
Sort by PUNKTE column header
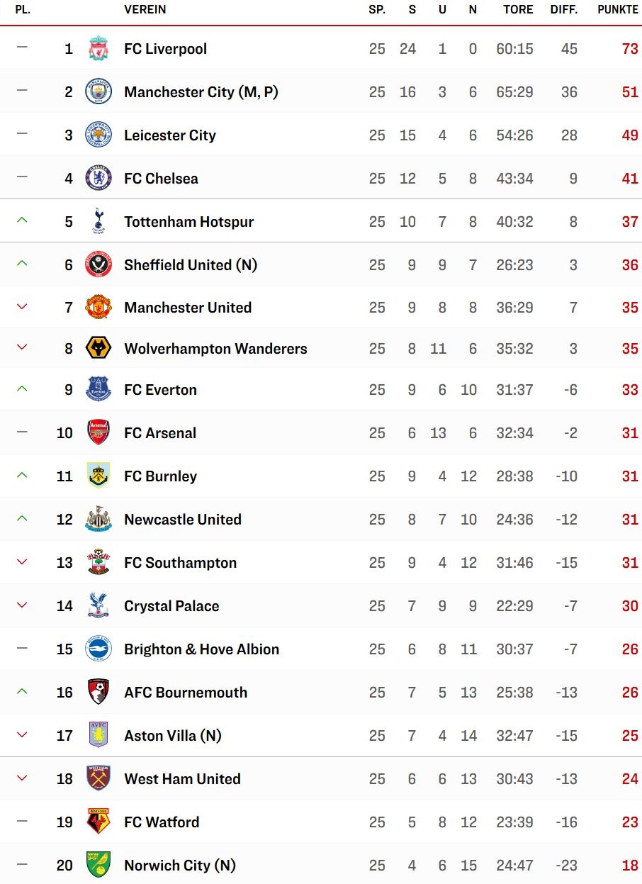[x=617, y=10]
